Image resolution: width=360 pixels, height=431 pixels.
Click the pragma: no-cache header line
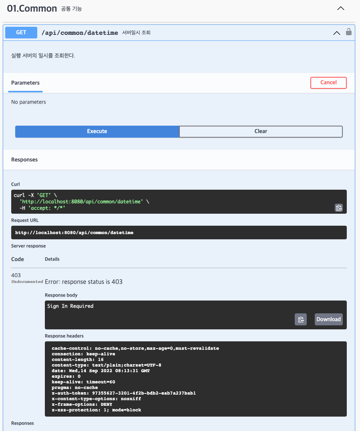(x=74, y=387)
